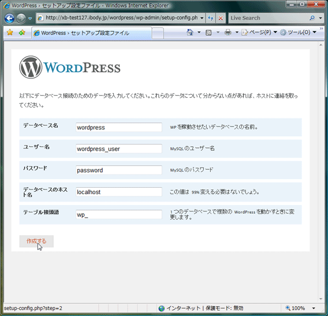This screenshot has width=328, height=316.
Task: Click the データベース名 input field
Action: pos(119,127)
